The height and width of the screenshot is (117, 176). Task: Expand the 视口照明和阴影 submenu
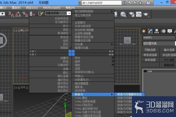[93, 11]
